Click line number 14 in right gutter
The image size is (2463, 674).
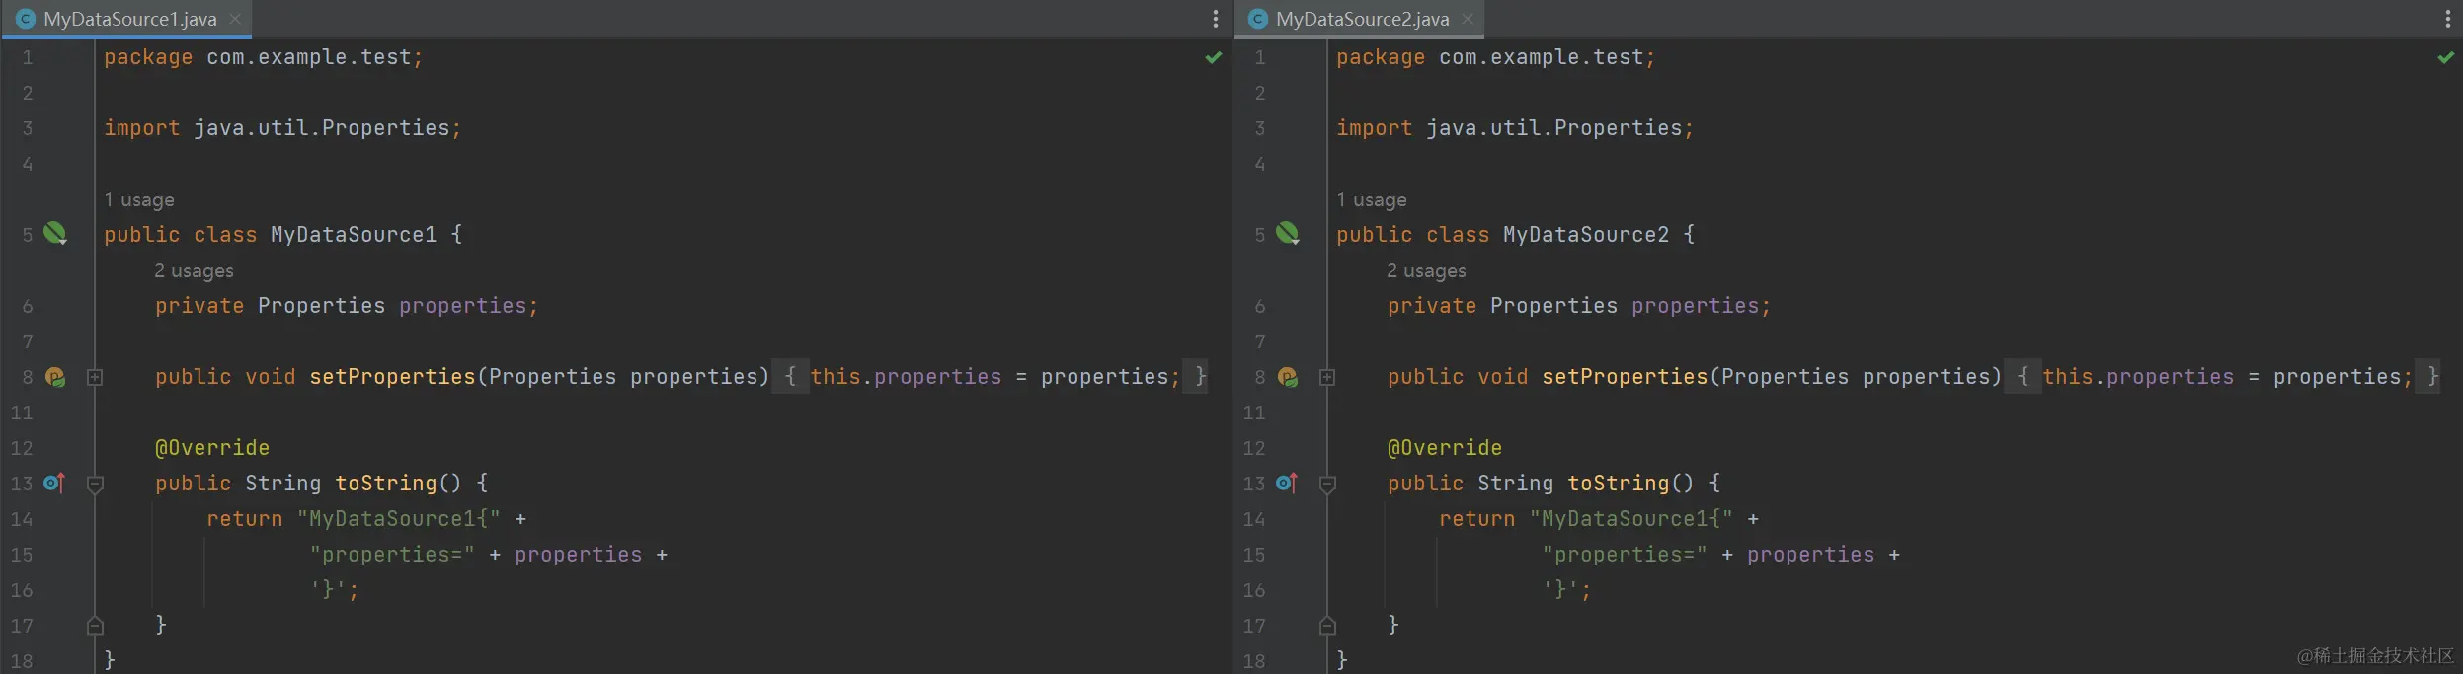[x=1254, y=519]
